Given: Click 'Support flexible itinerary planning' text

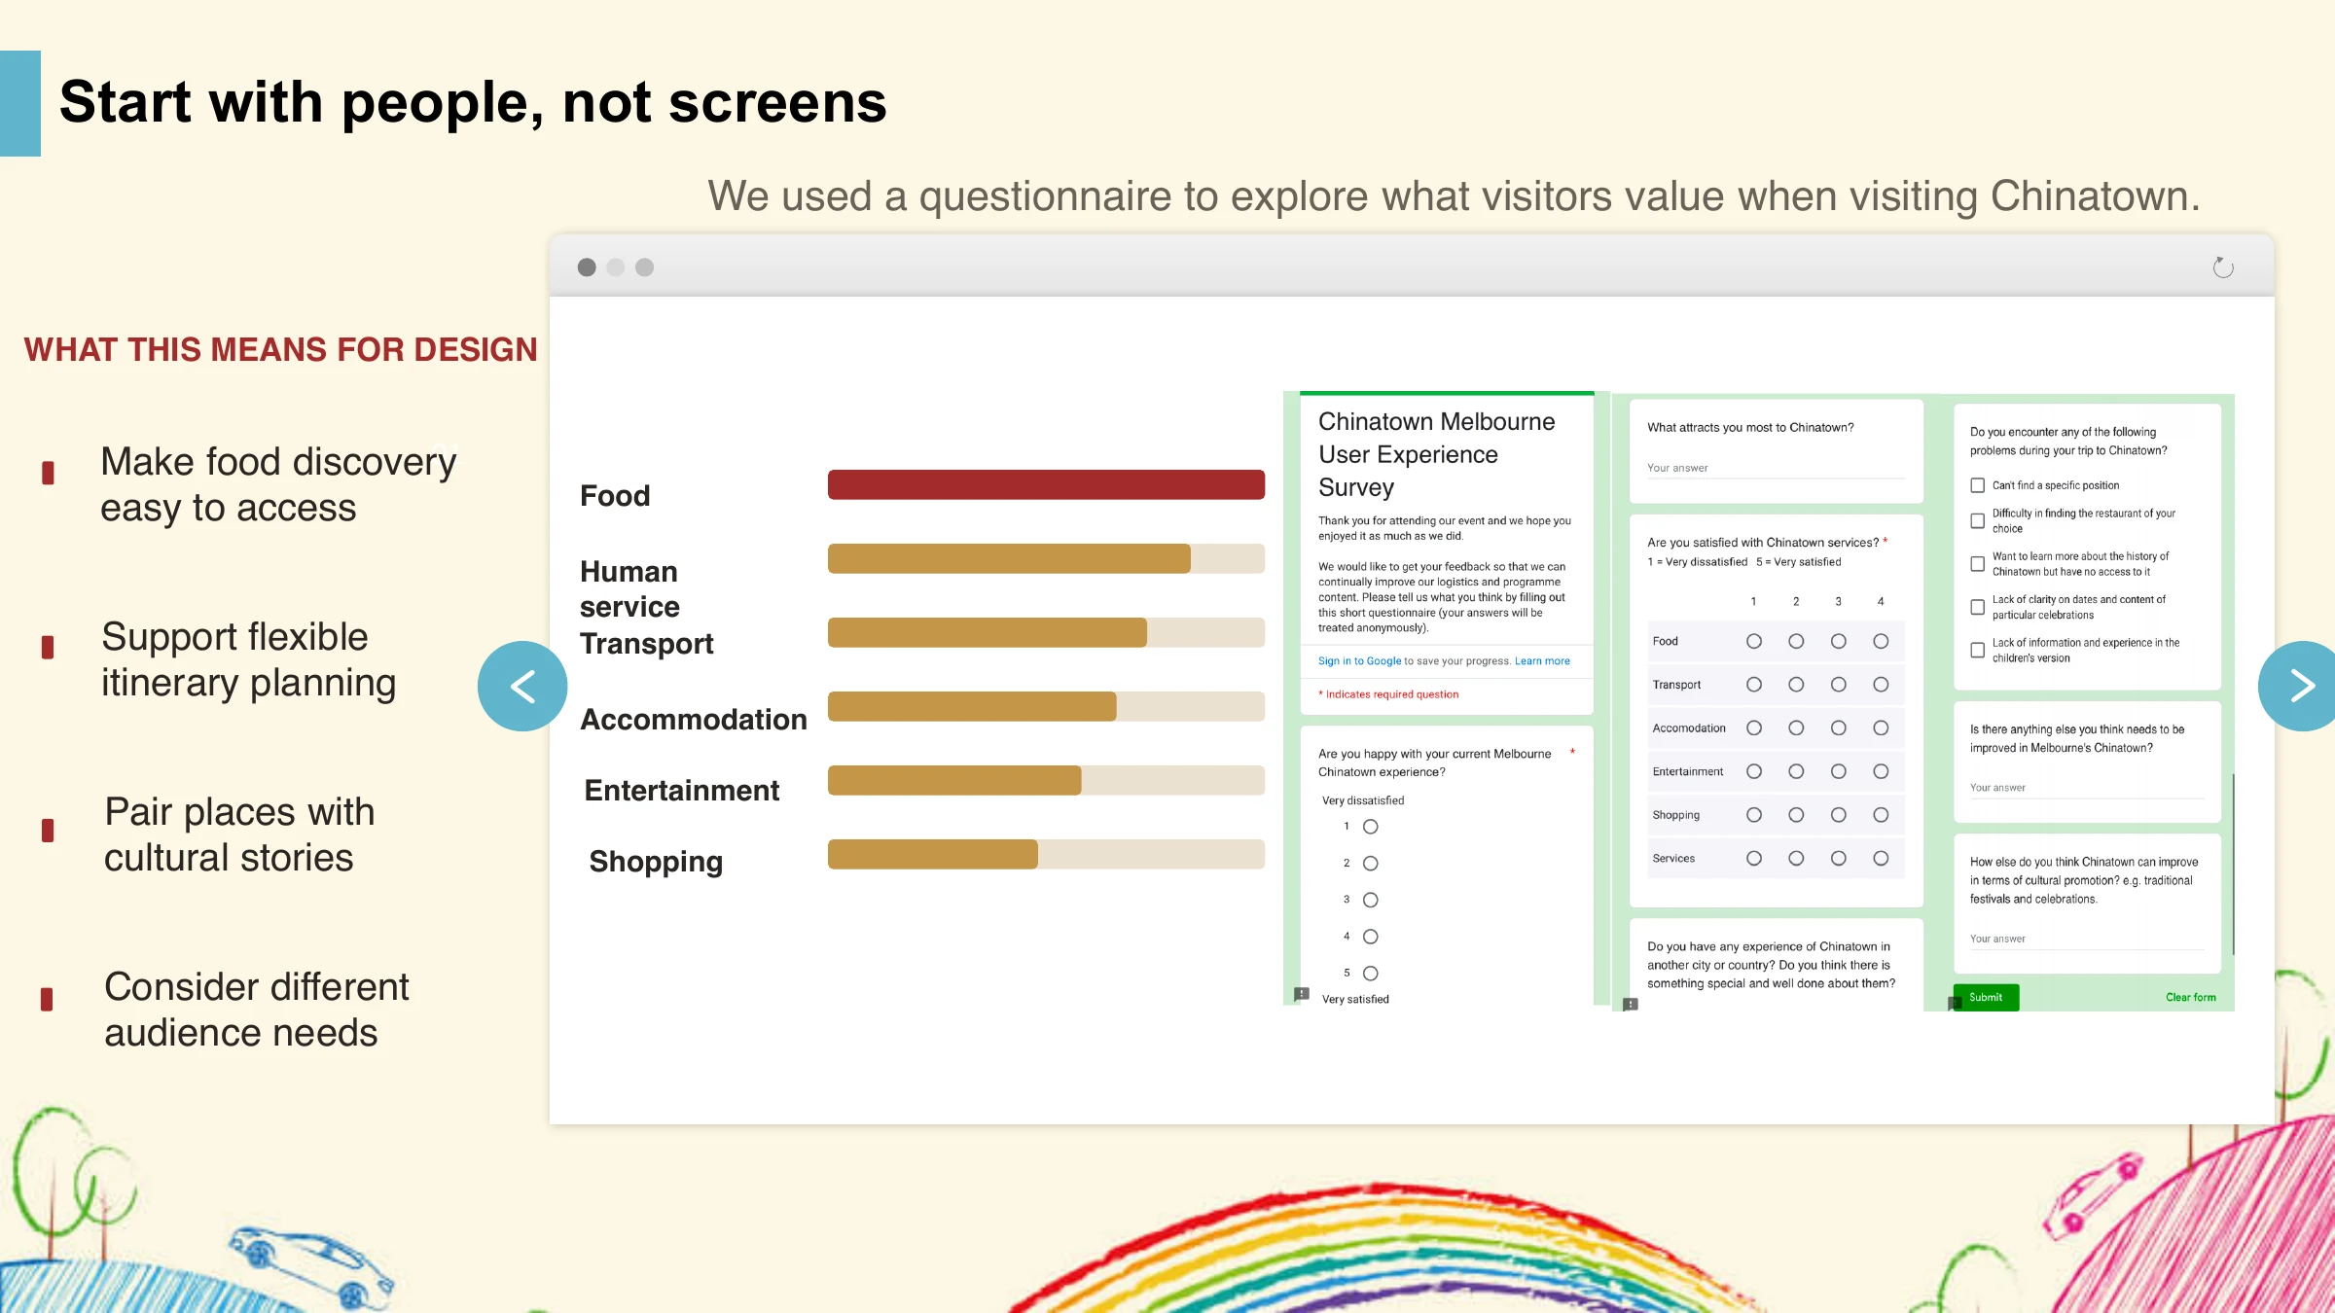Looking at the screenshot, I should (248, 659).
